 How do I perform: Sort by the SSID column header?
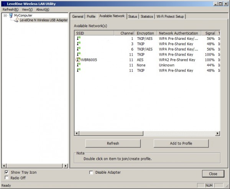94,33
